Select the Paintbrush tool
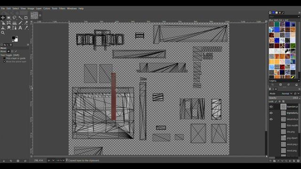Viewport: 301px width, 169px height. (20, 23)
